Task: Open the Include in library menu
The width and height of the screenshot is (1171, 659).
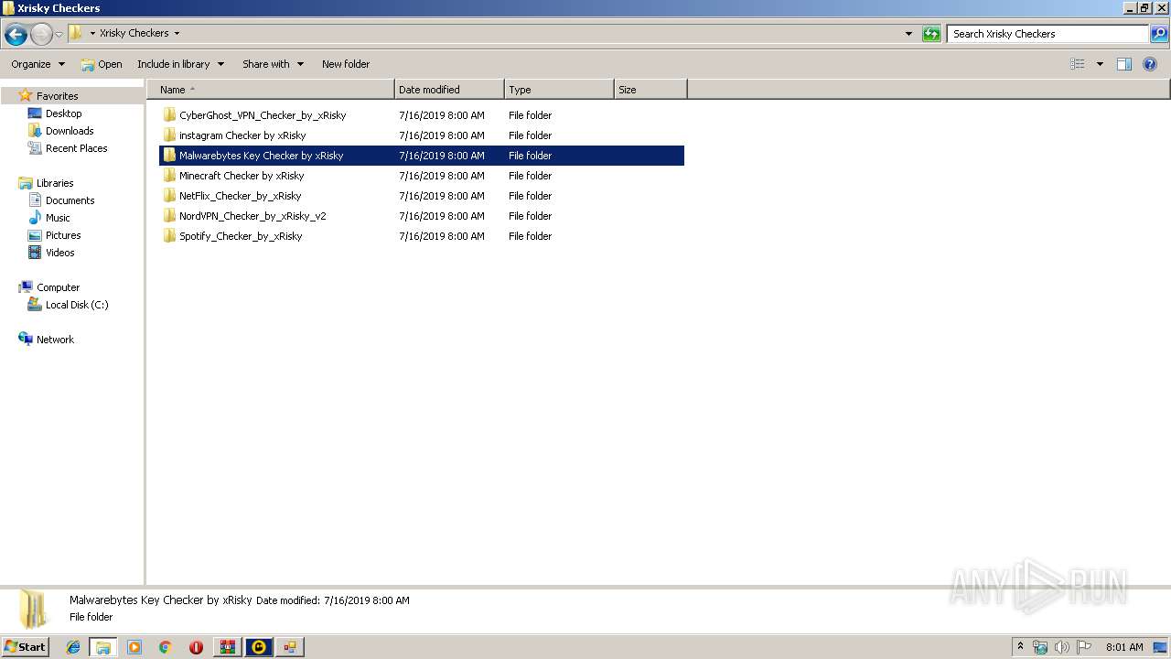Action: point(180,64)
